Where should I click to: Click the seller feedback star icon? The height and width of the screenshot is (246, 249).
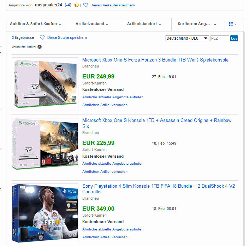coord(76,5)
